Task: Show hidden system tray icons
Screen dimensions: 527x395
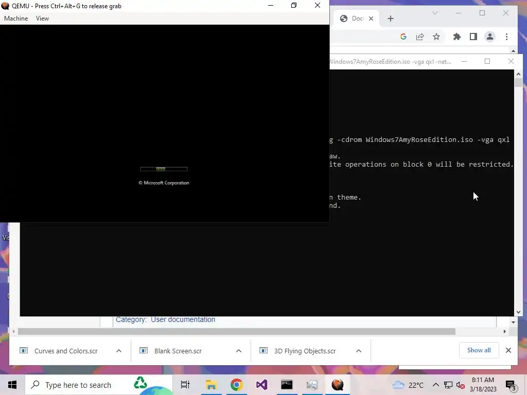Action: point(435,385)
